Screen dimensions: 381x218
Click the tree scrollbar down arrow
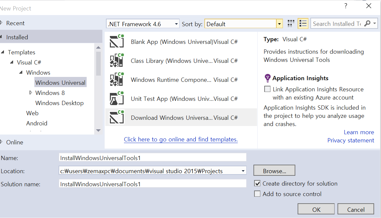tap(98, 130)
